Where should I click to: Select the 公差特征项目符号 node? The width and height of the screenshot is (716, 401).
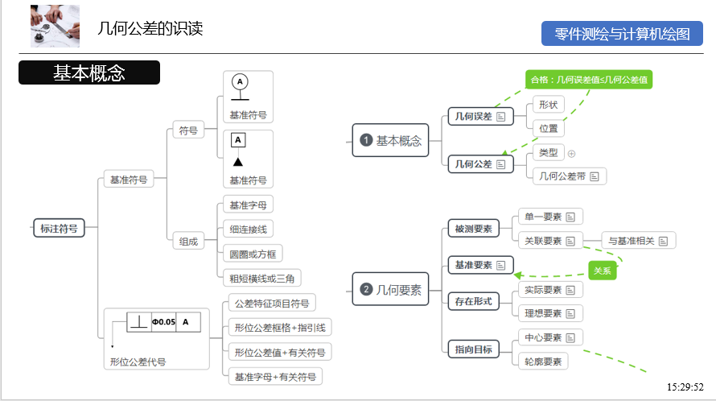[x=272, y=303]
